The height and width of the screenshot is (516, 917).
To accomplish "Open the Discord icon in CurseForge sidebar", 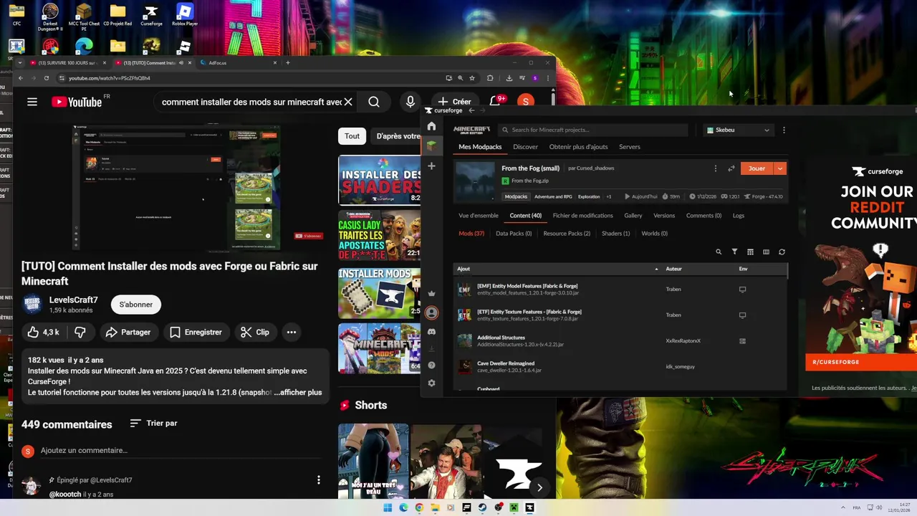I will click(x=431, y=332).
